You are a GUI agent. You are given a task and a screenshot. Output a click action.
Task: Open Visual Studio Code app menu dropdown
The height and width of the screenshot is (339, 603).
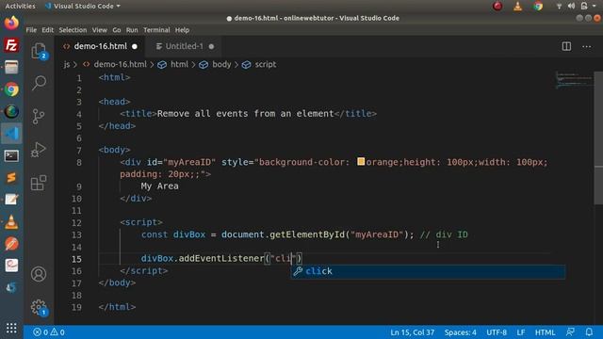83,7
